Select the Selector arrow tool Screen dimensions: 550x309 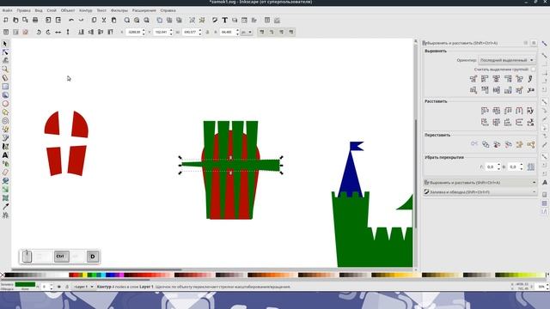5,44
